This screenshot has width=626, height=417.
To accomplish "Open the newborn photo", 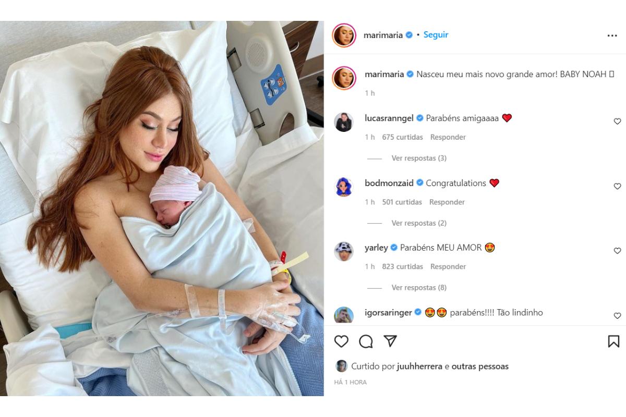I will click(162, 208).
